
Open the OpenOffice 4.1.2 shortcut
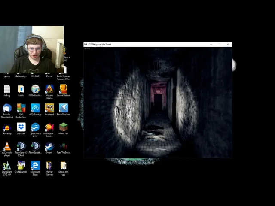tap(35, 127)
